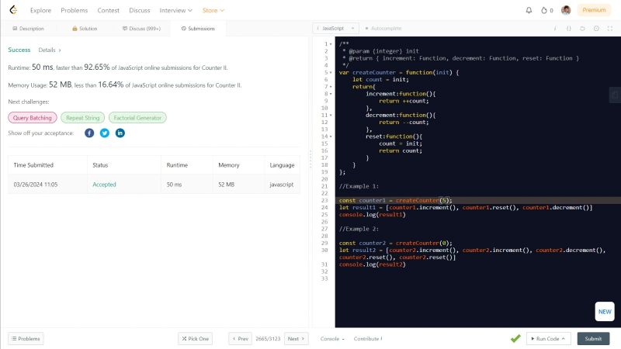Go to the Next problem
Screen dimensions: 621x349
click(295, 339)
